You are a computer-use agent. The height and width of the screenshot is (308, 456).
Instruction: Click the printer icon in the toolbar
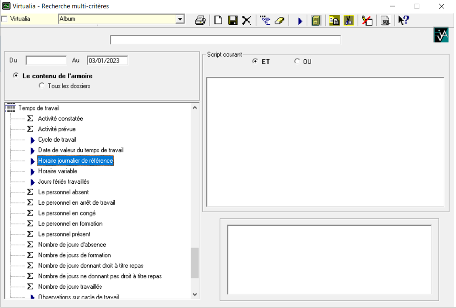coord(200,21)
